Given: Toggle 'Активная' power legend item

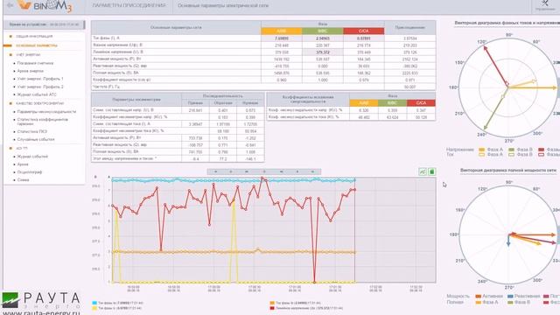Looking at the screenshot, I should point(489,296).
